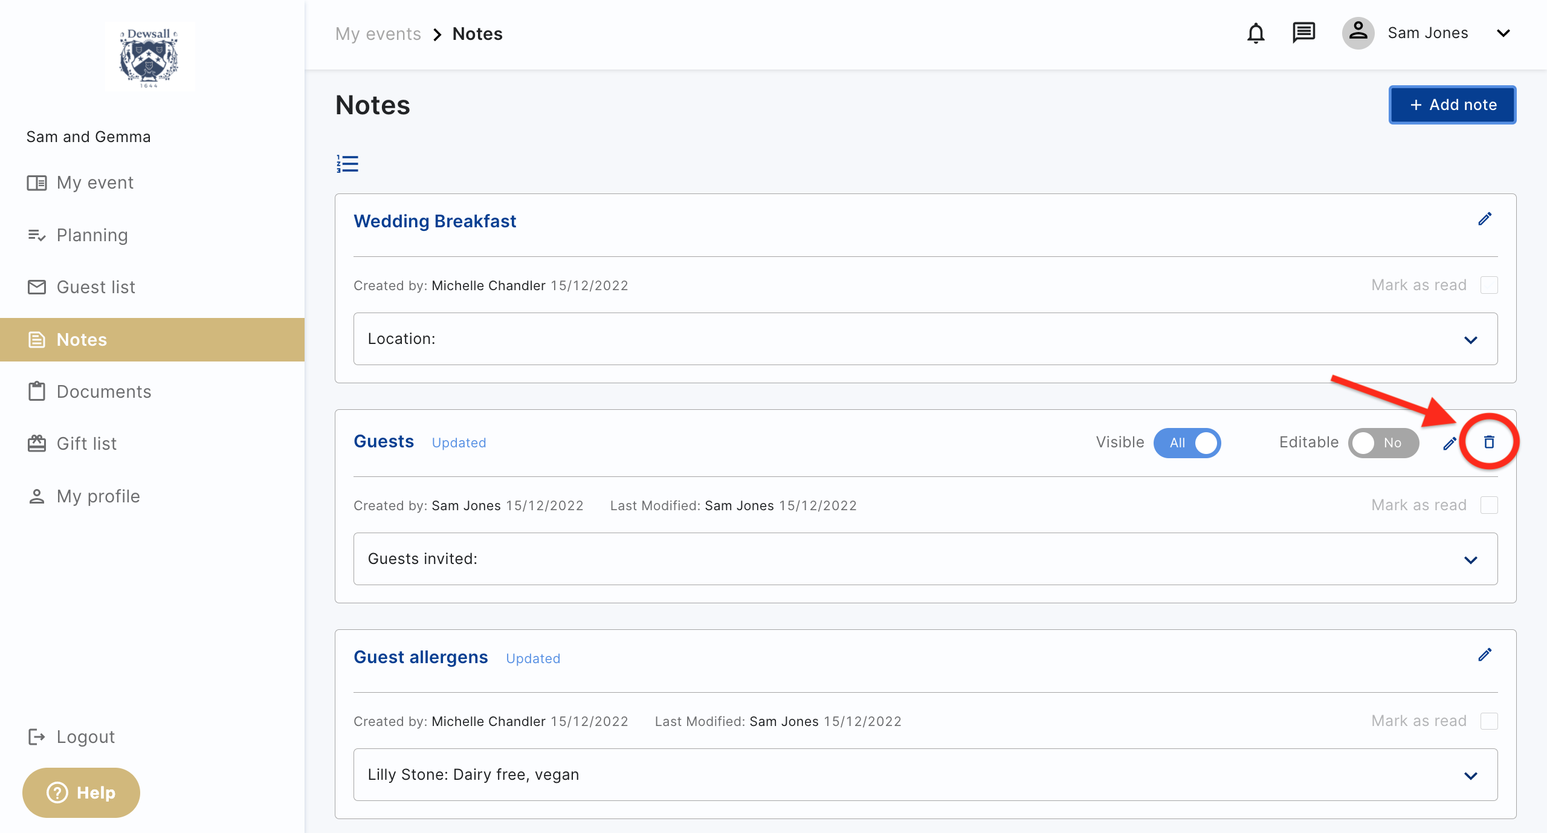Click the Sam Jones avatar icon
This screenshot has height=833, width=1547.
pos(1358,33)
